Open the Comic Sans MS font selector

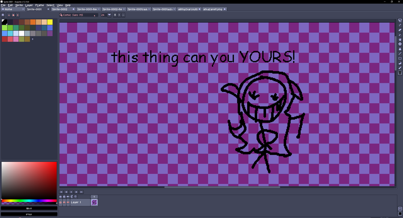[78, 15]
